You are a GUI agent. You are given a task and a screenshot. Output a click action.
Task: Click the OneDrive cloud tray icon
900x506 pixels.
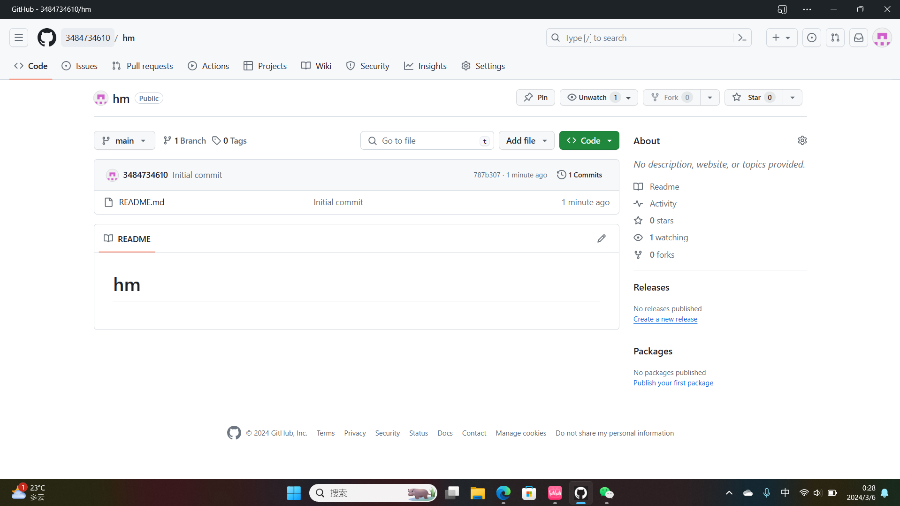pyautogui.click(x=748, y=493)
